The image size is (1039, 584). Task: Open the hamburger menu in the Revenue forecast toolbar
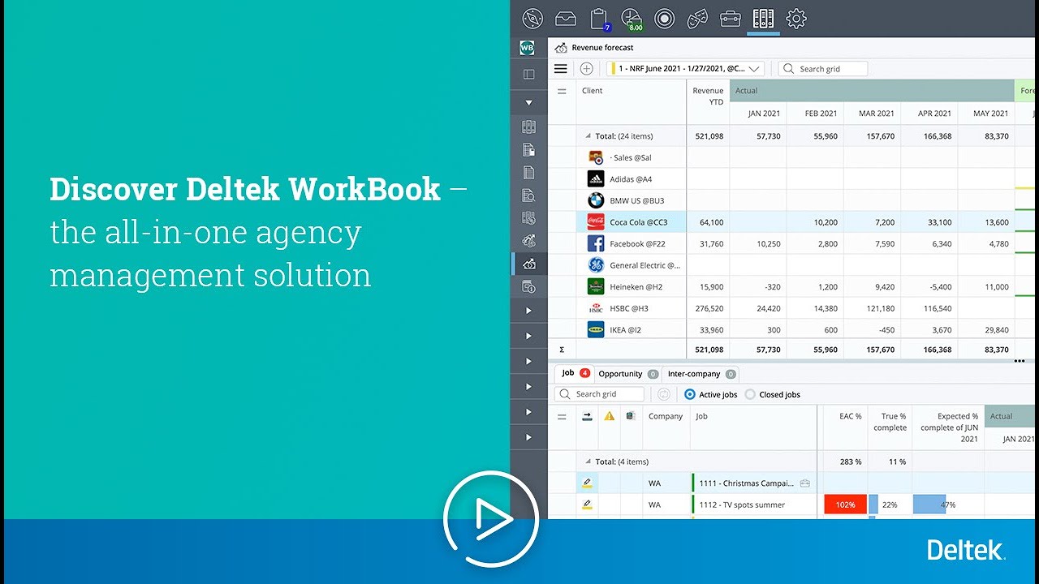[x=560, y=69]
